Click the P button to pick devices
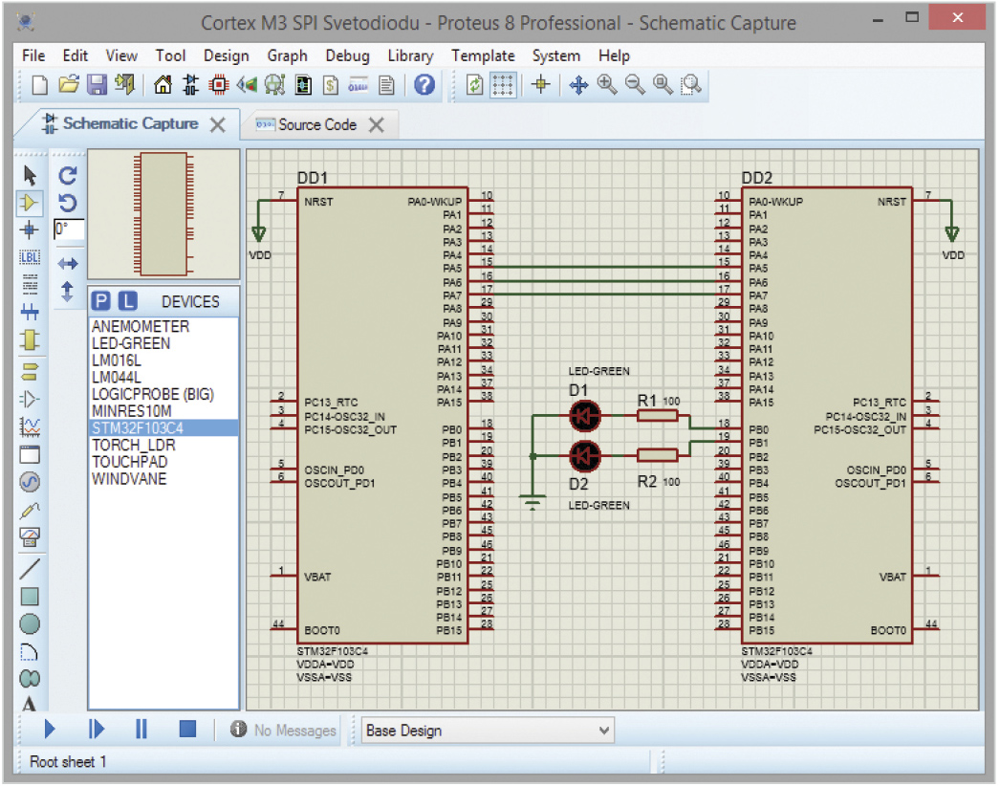The height and width of the screenshot is (786, 1000). click(x=100, y=301)
